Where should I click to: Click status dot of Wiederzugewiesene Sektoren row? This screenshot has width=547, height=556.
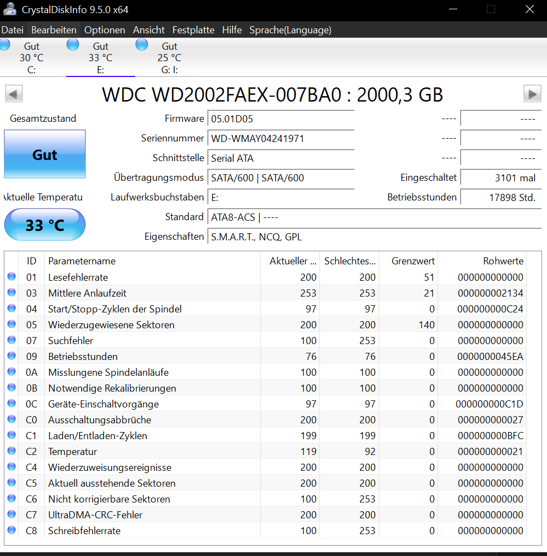pos(11,324)
